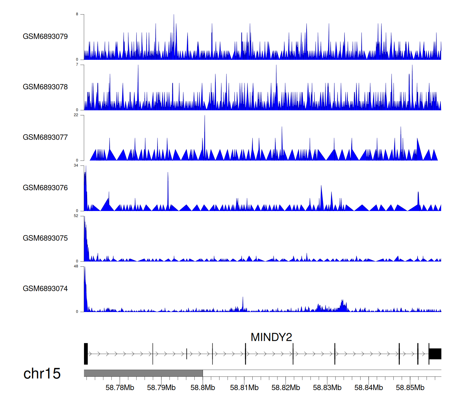Click the 58.78Mb axis tick label
This screenshot has height=409, width=465.
[120, 388]
